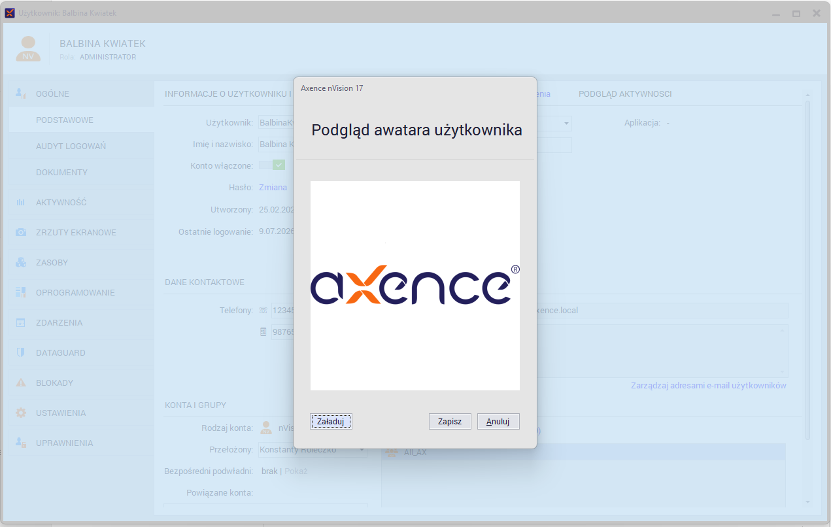Screen dimensions: 831x527
Task: Click the All_AX group icon
Action: coord(392,452)
